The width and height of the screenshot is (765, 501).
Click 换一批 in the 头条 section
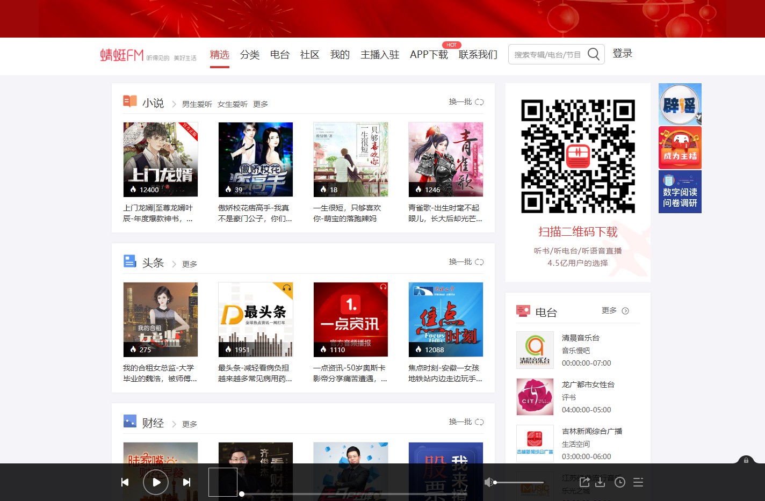coord(460,262)
